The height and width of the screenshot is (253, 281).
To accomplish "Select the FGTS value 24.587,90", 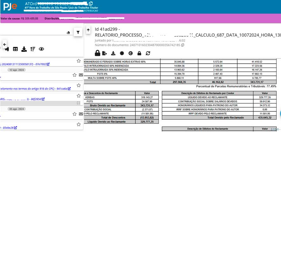I will [147, 101].
